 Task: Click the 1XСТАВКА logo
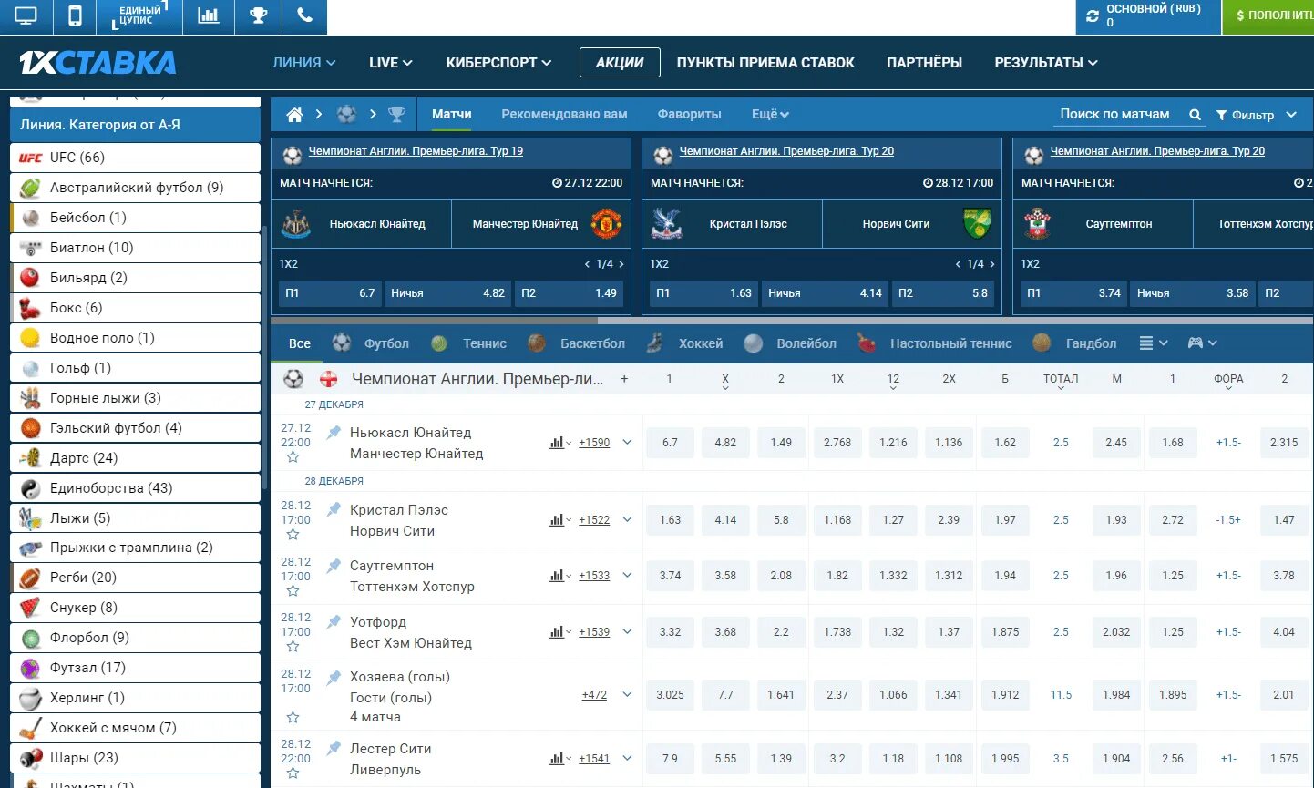[98, 62]
